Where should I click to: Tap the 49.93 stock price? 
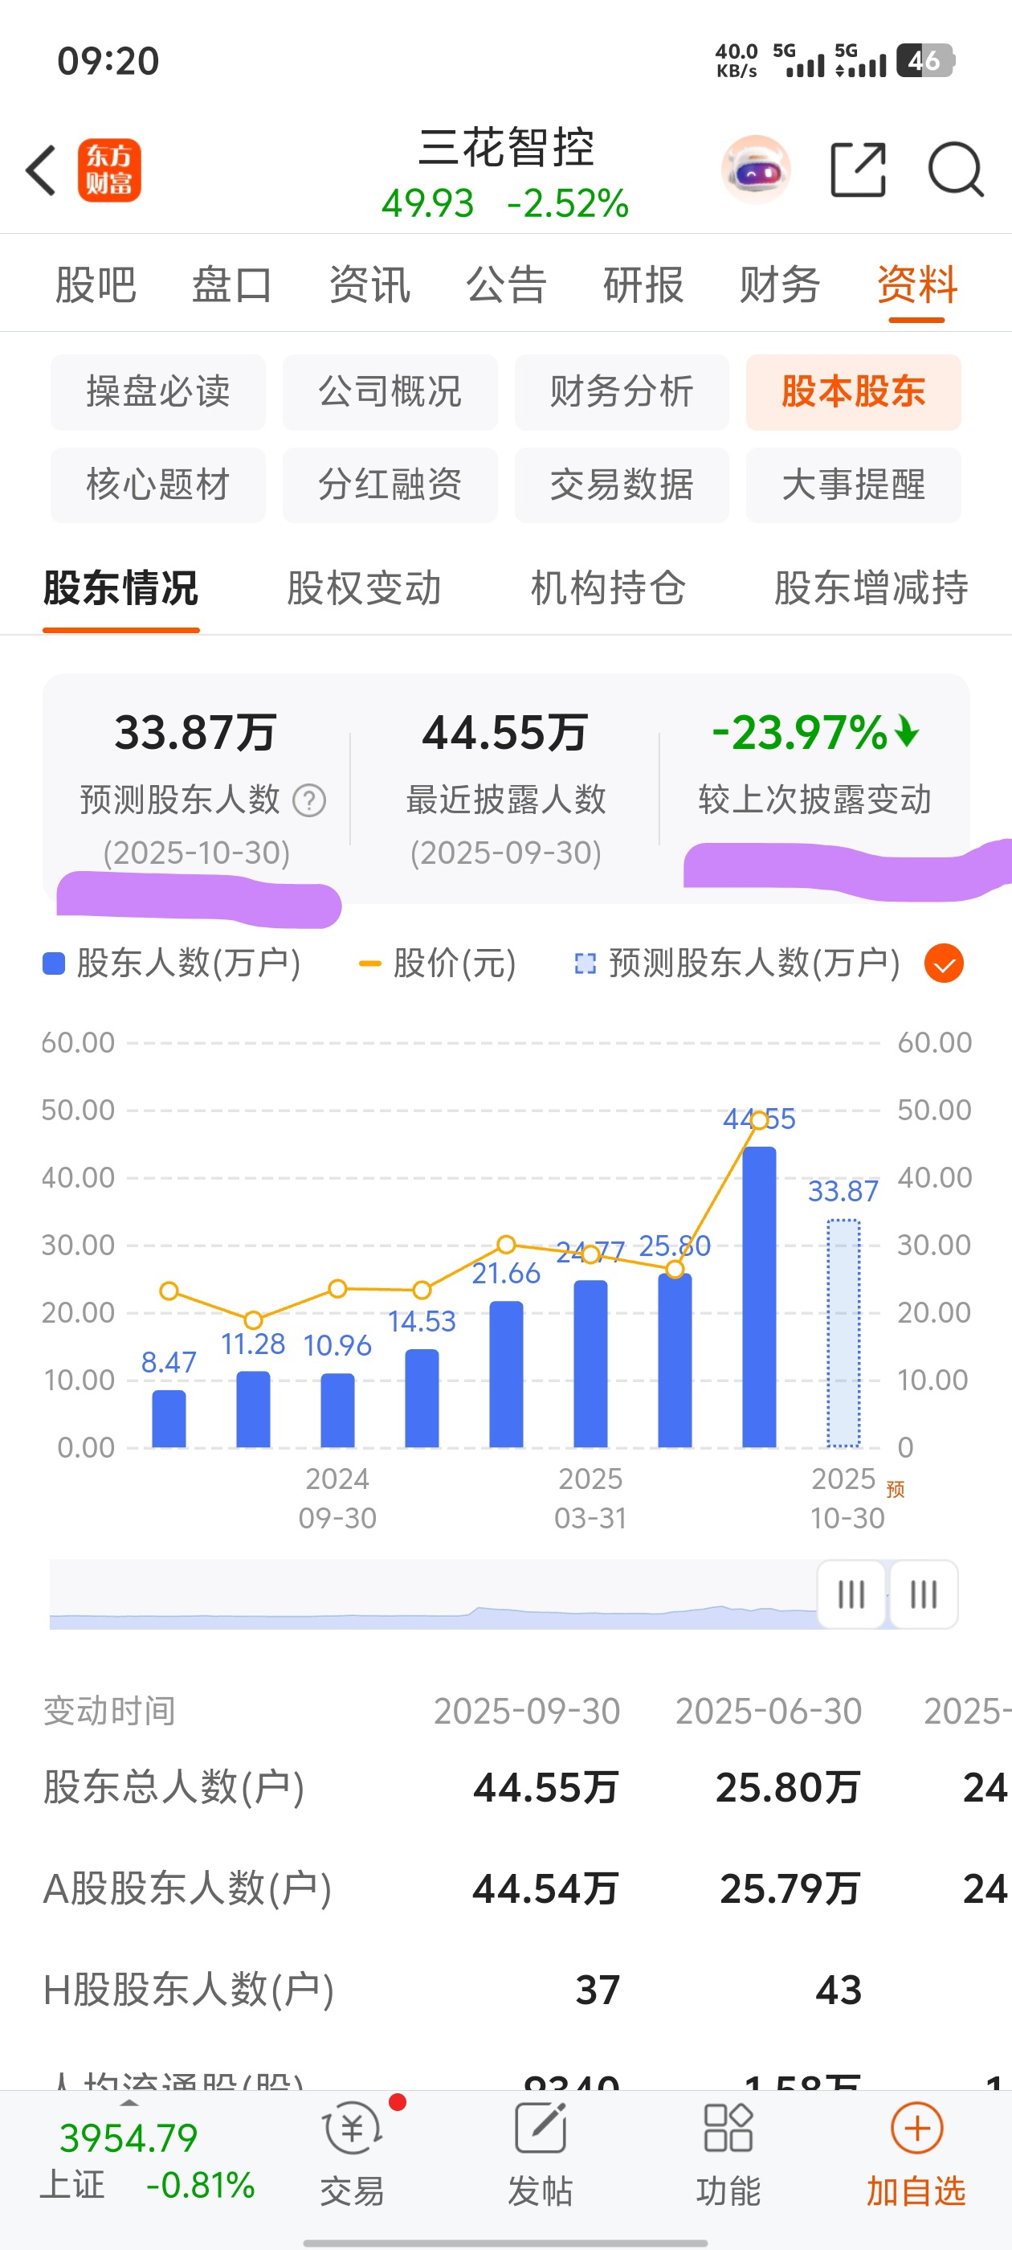(x=428, y=203)
